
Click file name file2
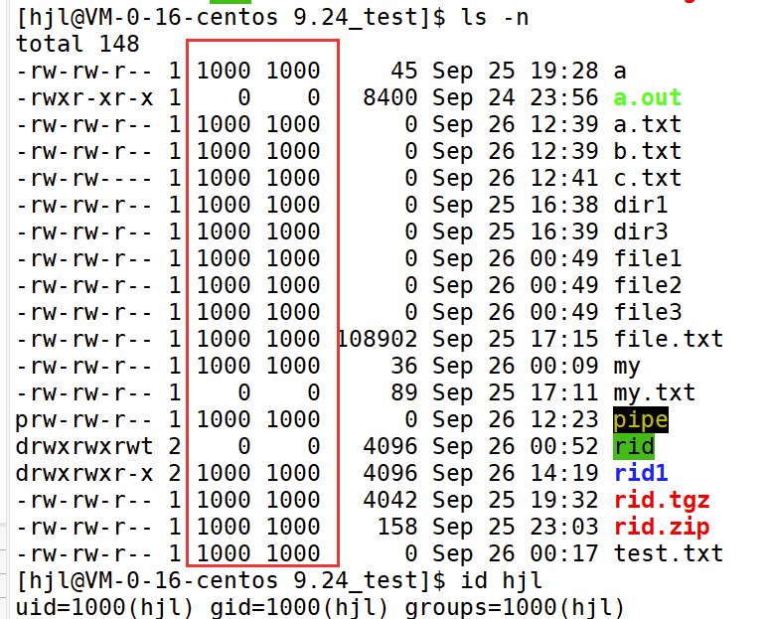coord(648,285)
